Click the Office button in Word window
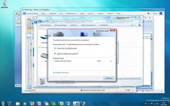 click(18, 14)
